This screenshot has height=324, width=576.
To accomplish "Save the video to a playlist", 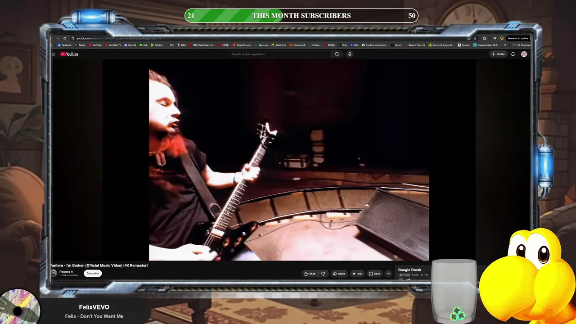I will (374, 274).
